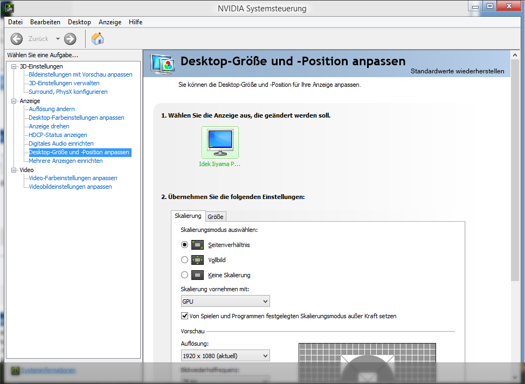Click the scrollbar up arrow
Screen dimensions: 525x384
(x=515, y=55)
